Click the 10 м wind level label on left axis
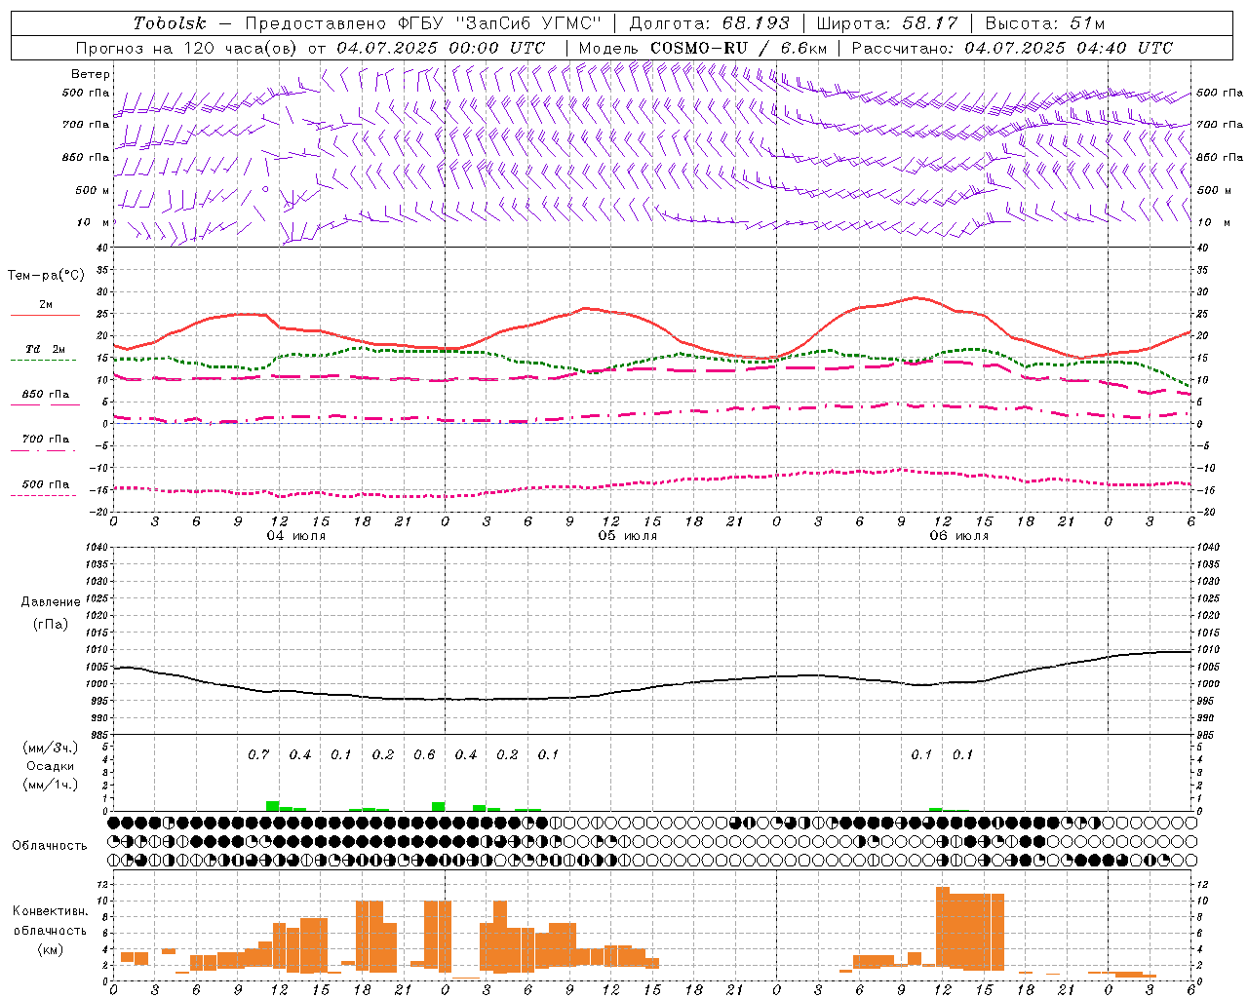 pyautogui.click(x=95, y=222)
